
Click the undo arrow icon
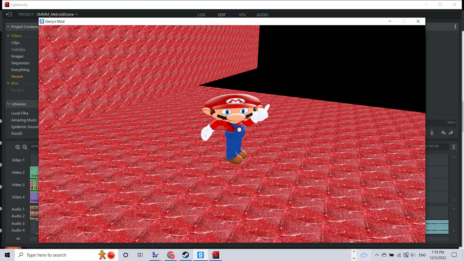click(x=443, y=133)
